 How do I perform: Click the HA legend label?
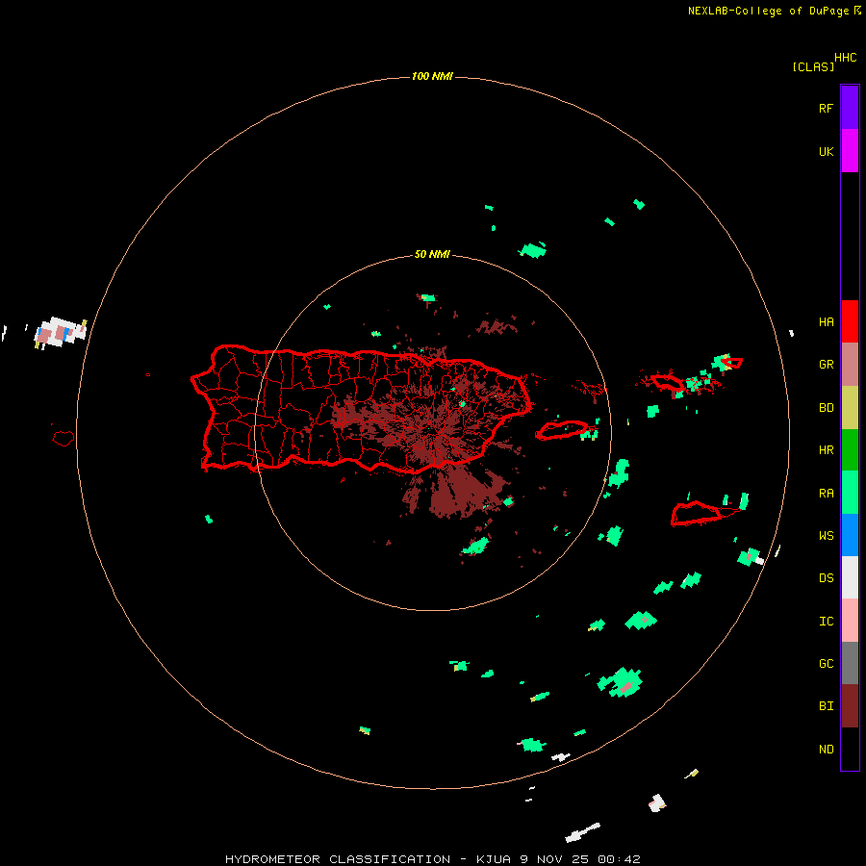(x=826, y=322)
